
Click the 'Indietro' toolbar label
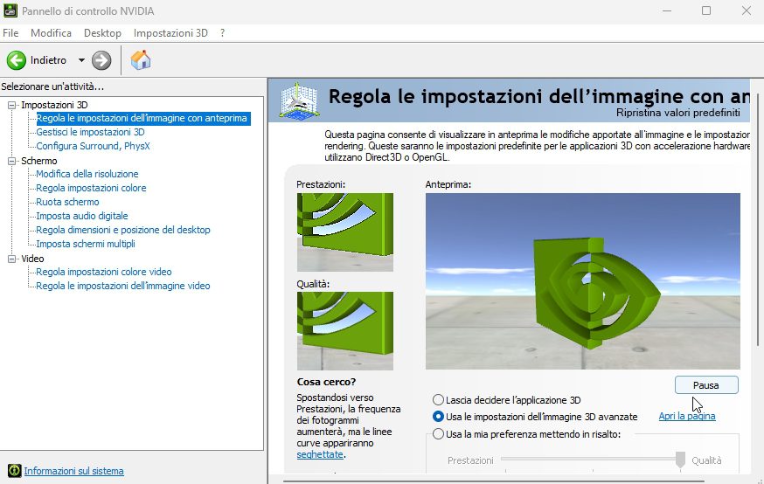pos(48,60)
